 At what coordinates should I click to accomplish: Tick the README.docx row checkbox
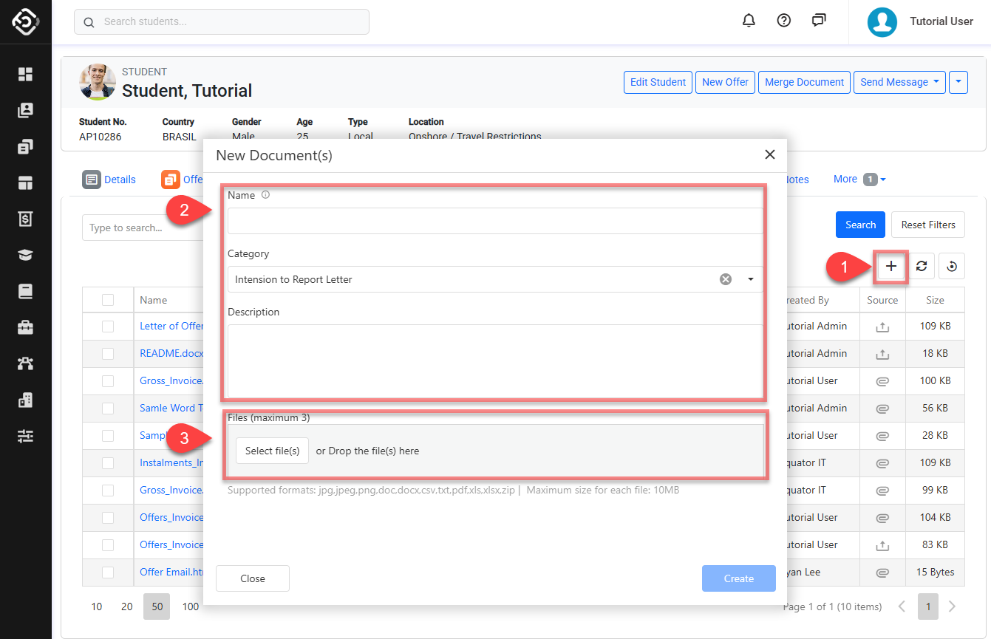[x=108, y=354]
